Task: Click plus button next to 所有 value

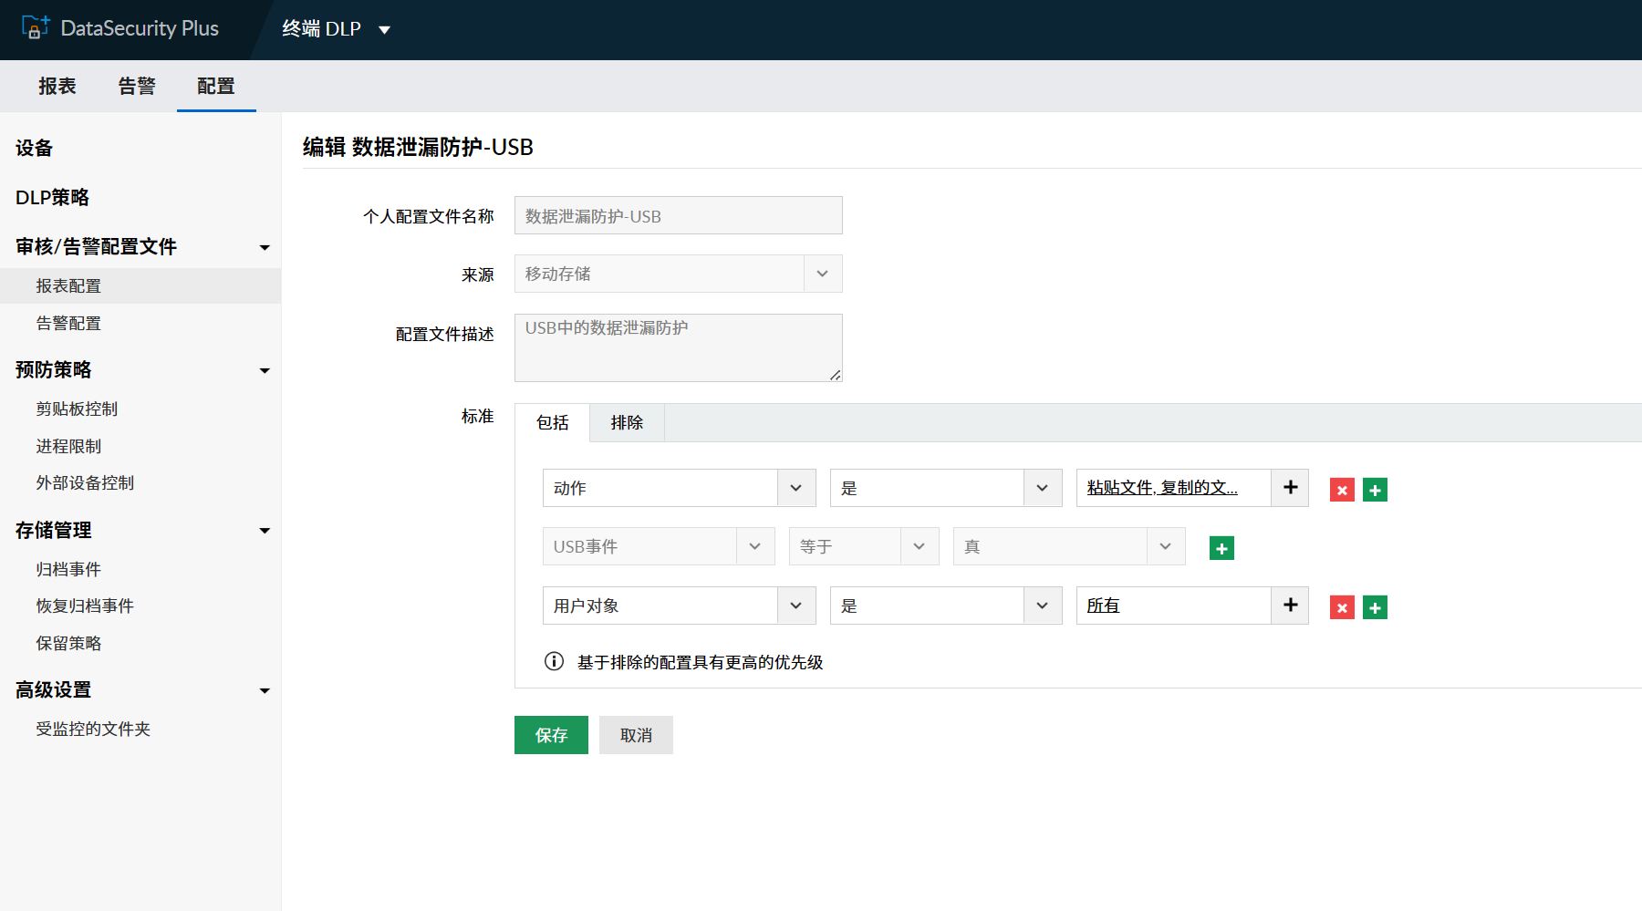Action: [1290, 606]
